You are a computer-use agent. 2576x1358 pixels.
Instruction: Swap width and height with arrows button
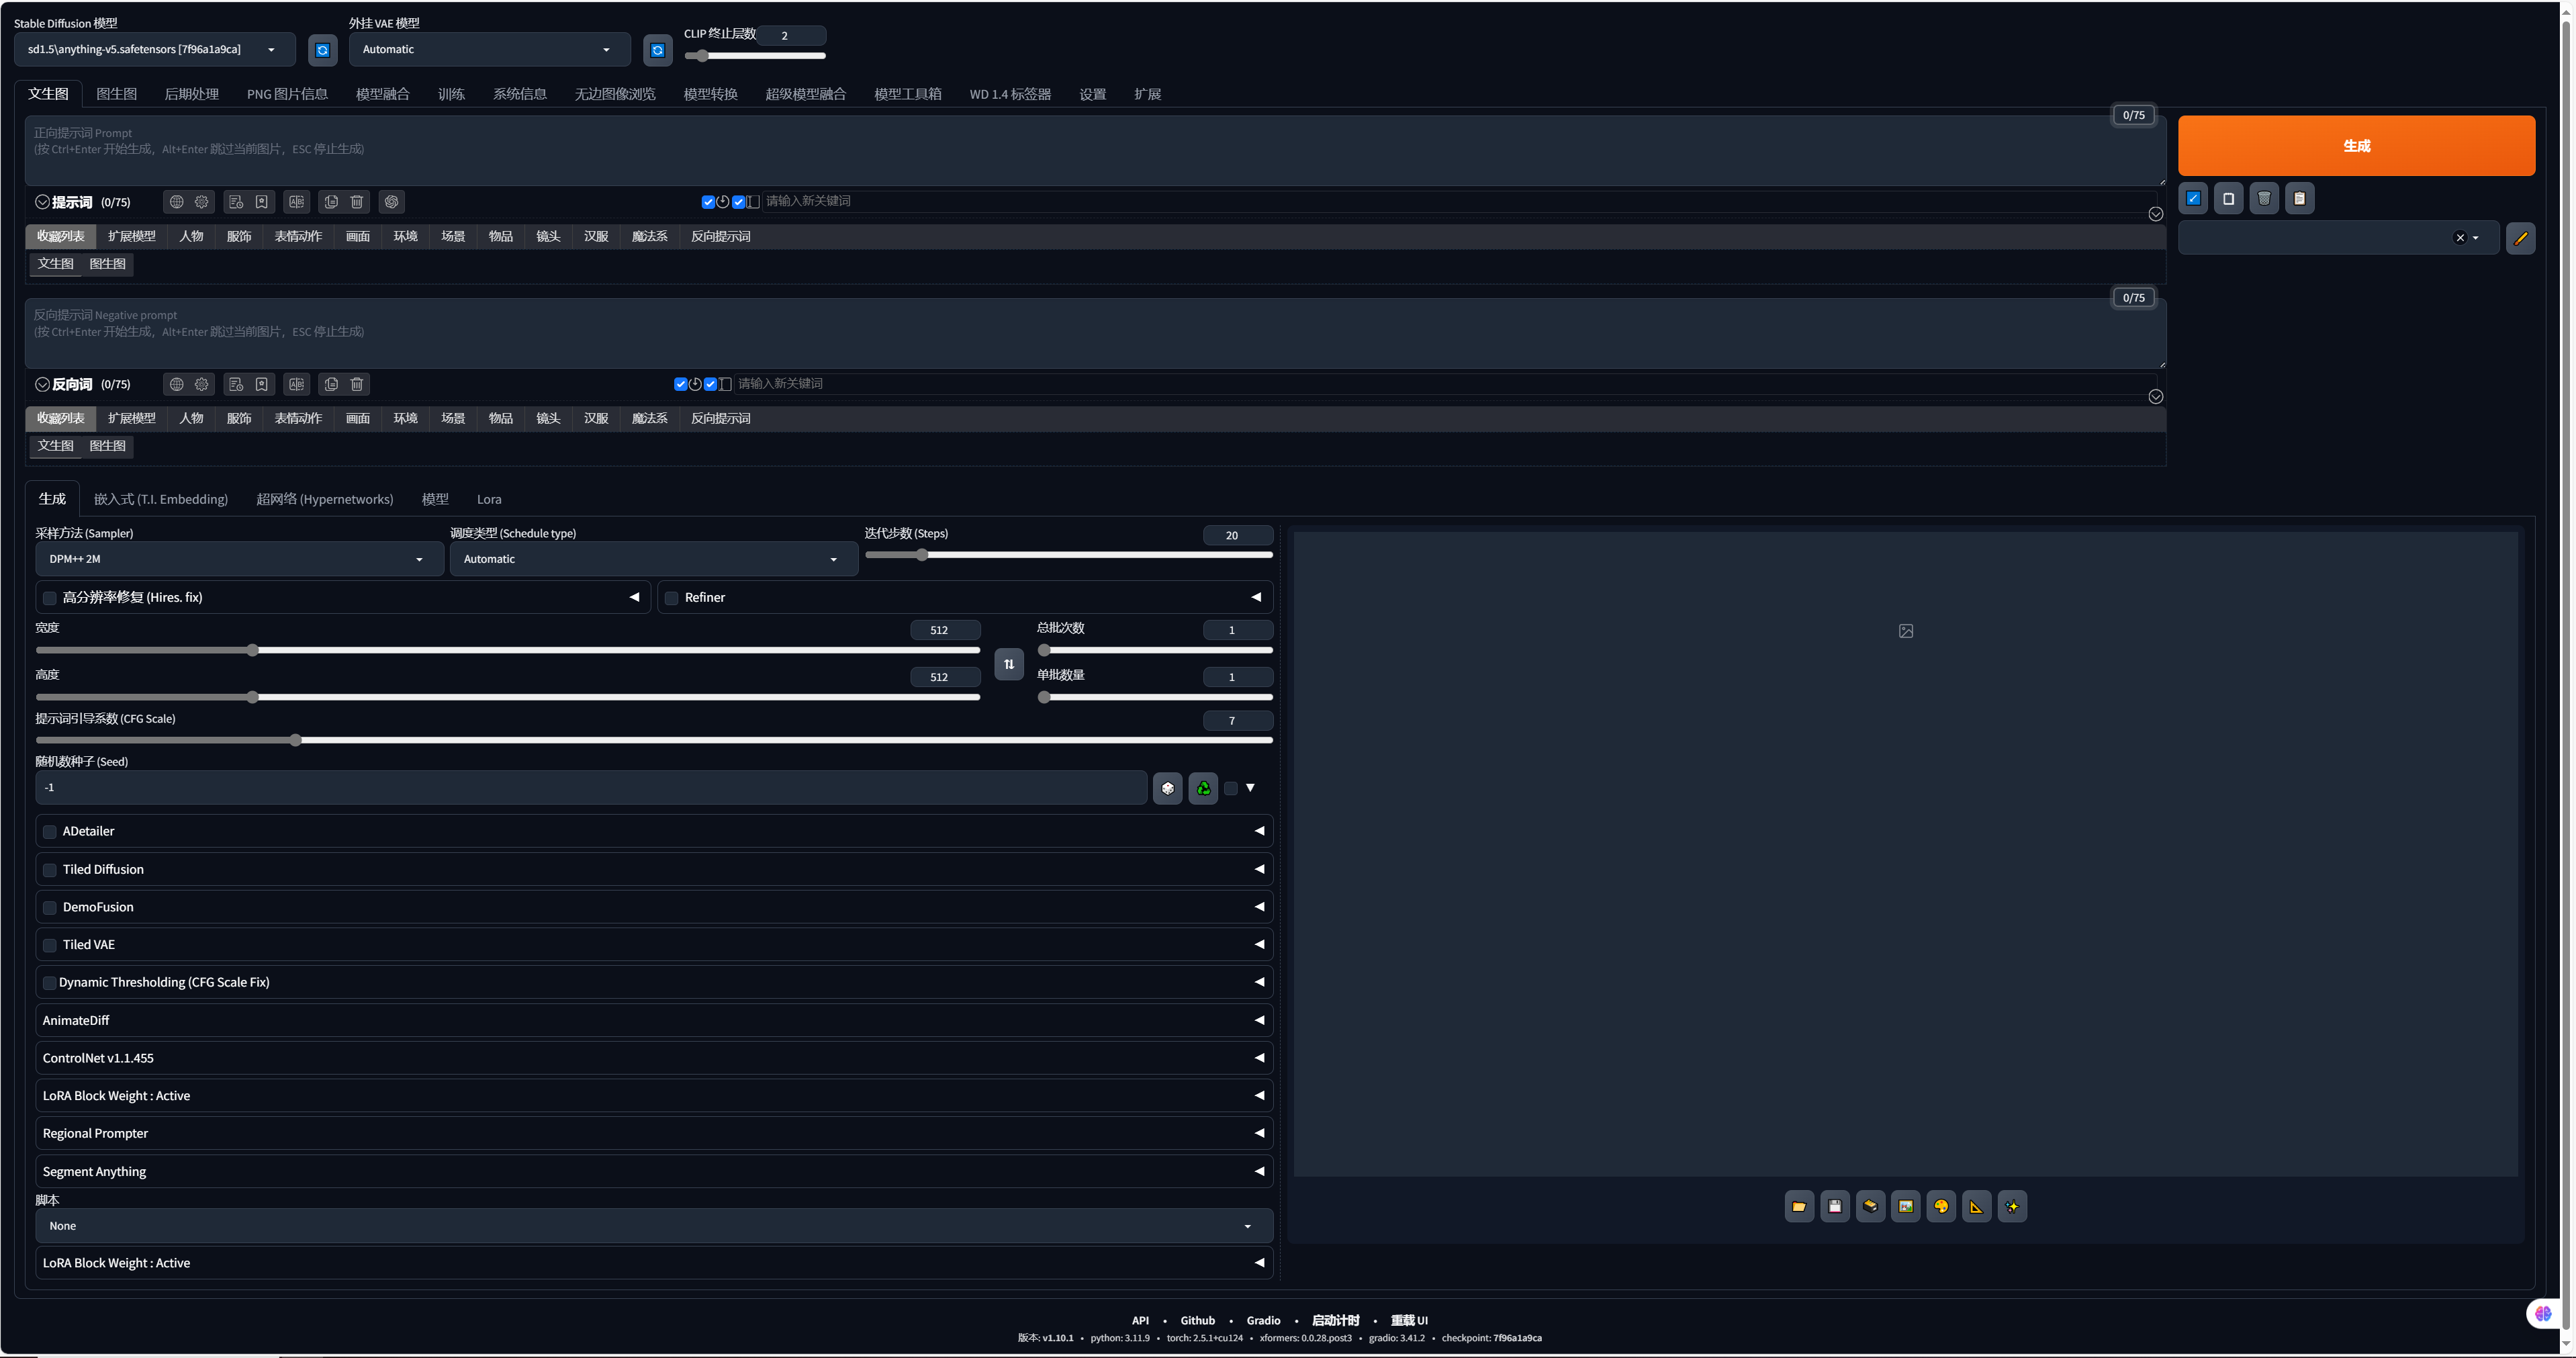[x=1008, y=664]
